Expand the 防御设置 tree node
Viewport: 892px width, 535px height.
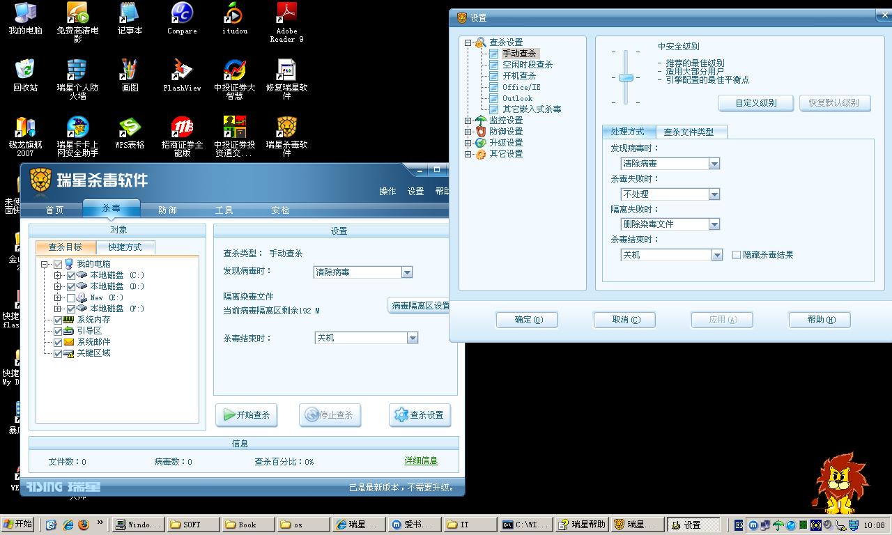coord(468,132)
